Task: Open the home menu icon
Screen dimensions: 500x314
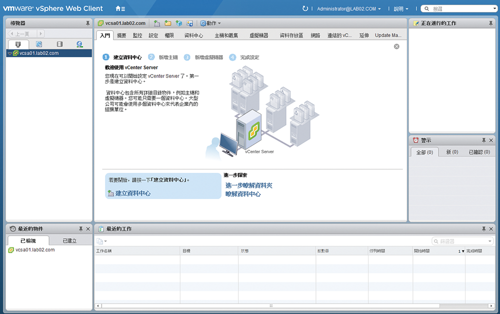Action: [120, 9]
